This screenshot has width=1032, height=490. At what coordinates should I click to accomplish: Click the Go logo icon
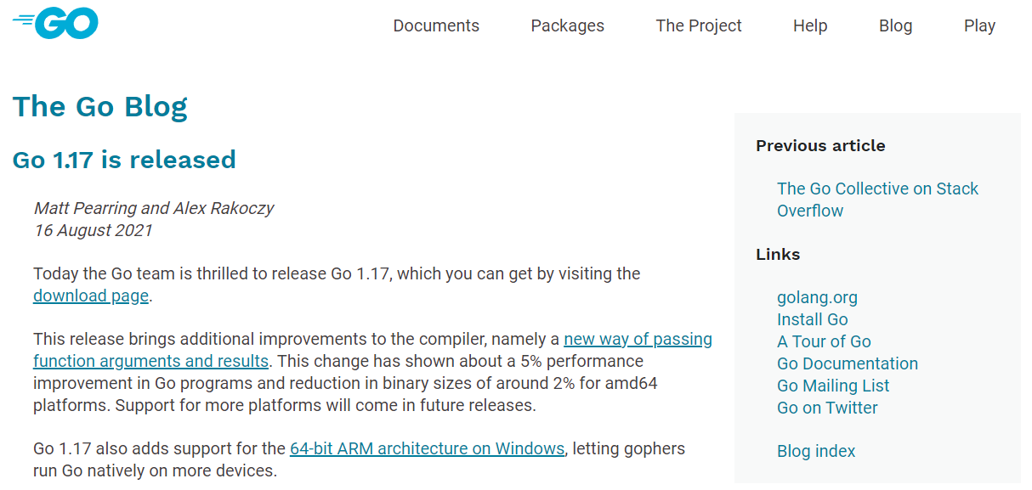point(56,24)
